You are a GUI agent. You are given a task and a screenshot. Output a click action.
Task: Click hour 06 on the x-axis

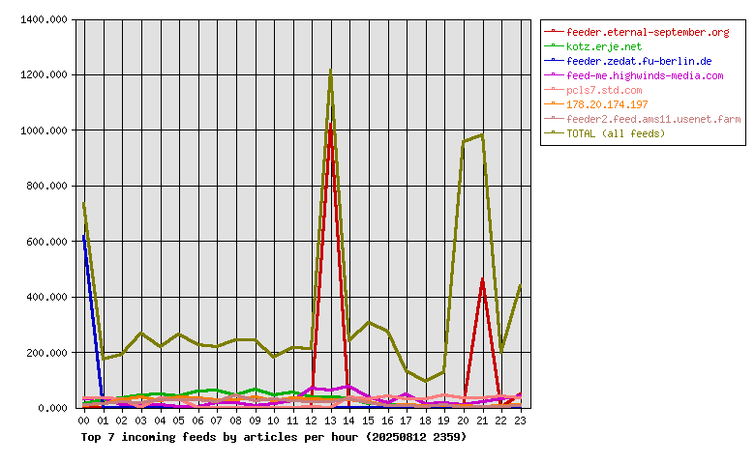[x=197, y=420]
